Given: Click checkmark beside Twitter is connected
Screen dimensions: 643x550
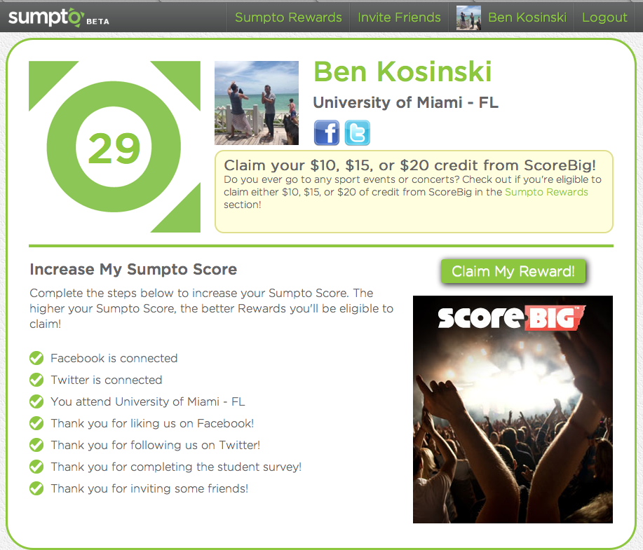Looking at the screenshot, I should point(36,380).
